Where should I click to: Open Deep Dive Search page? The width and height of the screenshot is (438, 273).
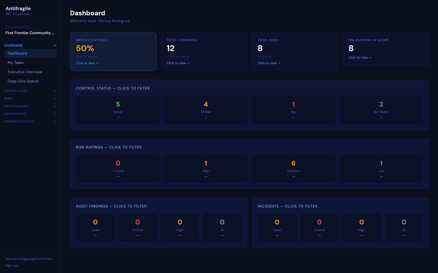[30, 81]
